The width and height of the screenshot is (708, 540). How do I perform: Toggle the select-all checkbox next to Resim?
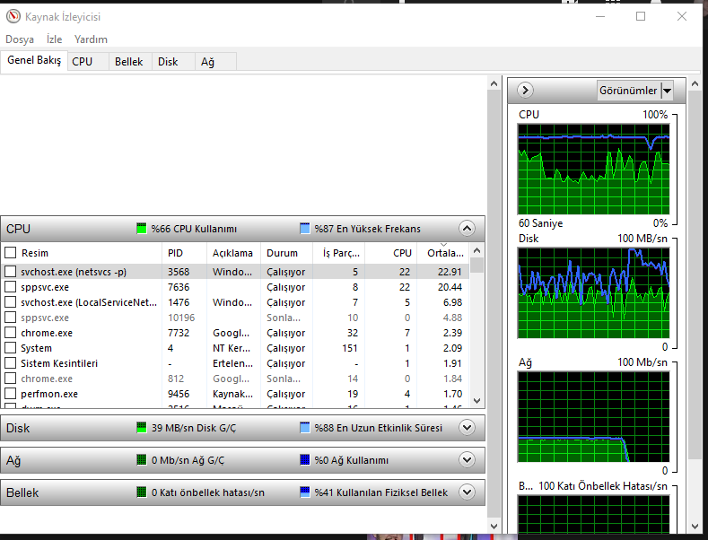pos(11,252)
